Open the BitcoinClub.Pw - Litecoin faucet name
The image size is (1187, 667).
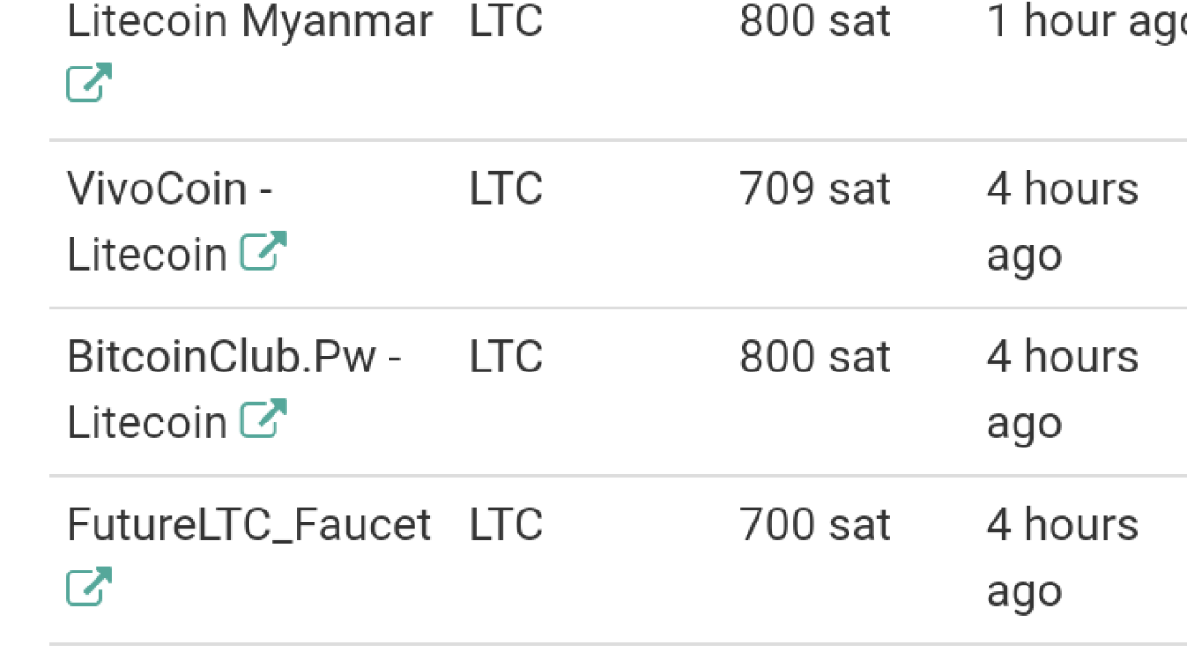coord(233,358)
